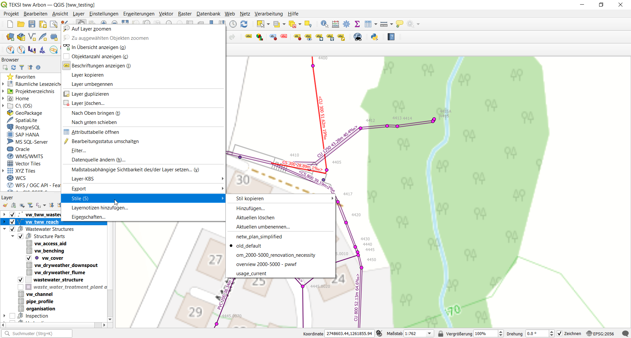Open Layer Styling panel brush icon
Image resolution: width=631 pixels, height=338 pixels.
tap(5, 205)
